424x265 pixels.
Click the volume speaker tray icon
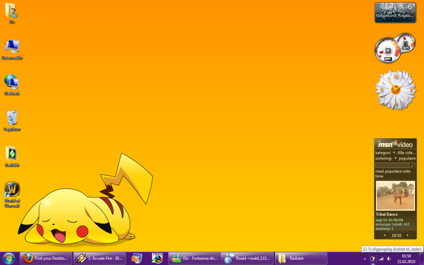coord(389,259)
